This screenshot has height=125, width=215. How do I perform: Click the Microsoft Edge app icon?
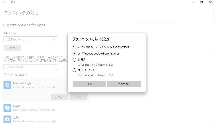click(x=8, y=85)
